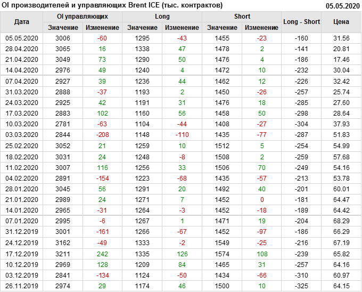This screenshot has height=292, width=362.
Task: Click the "Цена" column header
Action: [341, 22]
